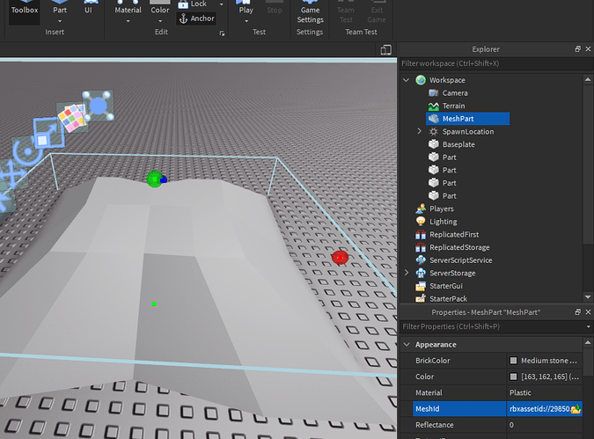The height and width of the screenshot is (439, 594).
Task: Undock the Explorer panel
Action: tap(577, 49)
